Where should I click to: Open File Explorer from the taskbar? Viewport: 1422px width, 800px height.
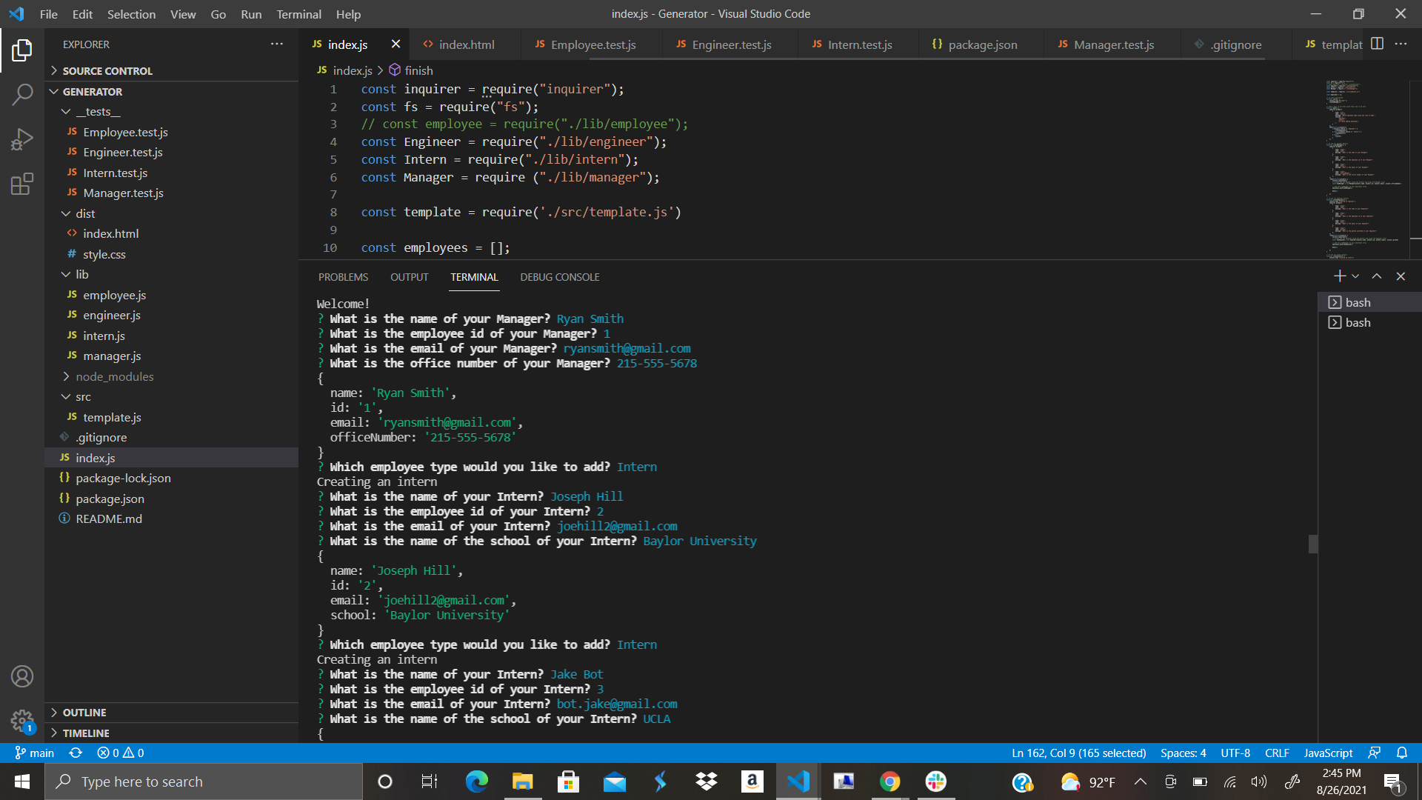pyautogui.click(x=522, y=781)
